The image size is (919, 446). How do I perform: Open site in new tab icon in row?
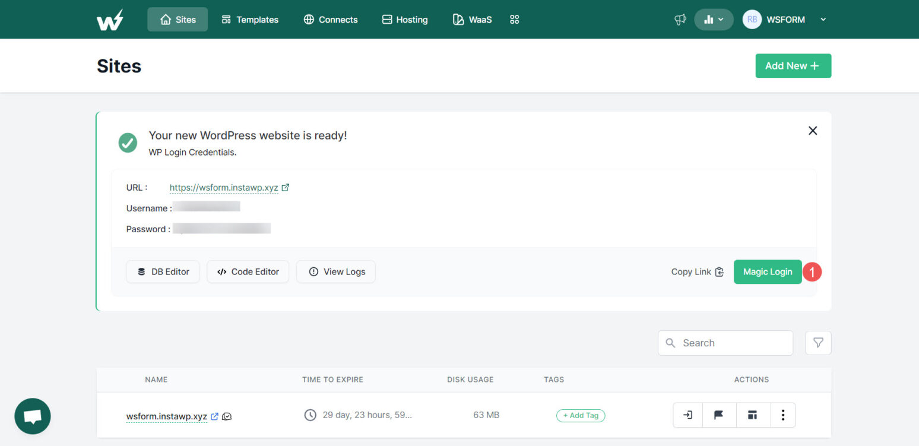coord(215,416)
